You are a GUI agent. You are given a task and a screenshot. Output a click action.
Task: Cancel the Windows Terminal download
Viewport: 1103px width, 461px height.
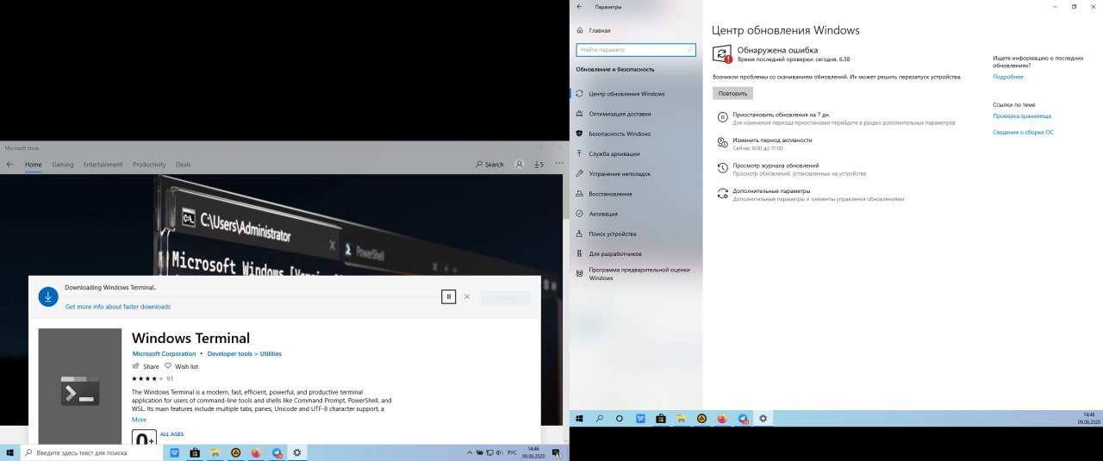[x=467, y=296]
